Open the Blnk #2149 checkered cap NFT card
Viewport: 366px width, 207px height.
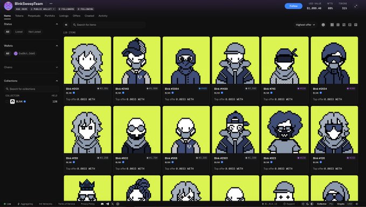point(137,70)
